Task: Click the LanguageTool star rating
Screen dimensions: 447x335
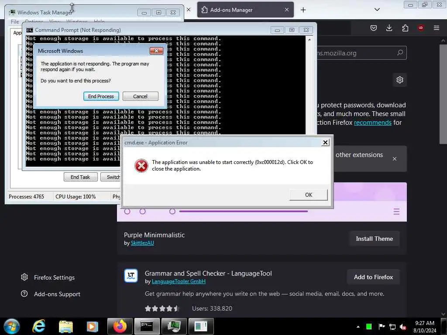Action: click(162, 308)
